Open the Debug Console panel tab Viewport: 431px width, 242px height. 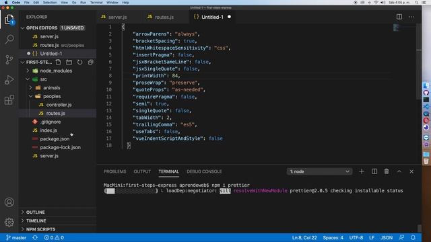(x=204, y=171)
